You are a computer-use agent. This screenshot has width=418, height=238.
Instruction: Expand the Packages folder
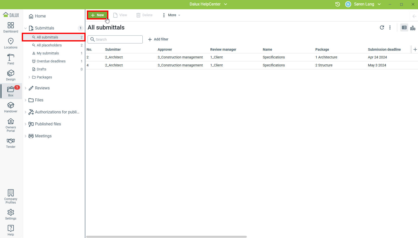click(x=29, y=77)
